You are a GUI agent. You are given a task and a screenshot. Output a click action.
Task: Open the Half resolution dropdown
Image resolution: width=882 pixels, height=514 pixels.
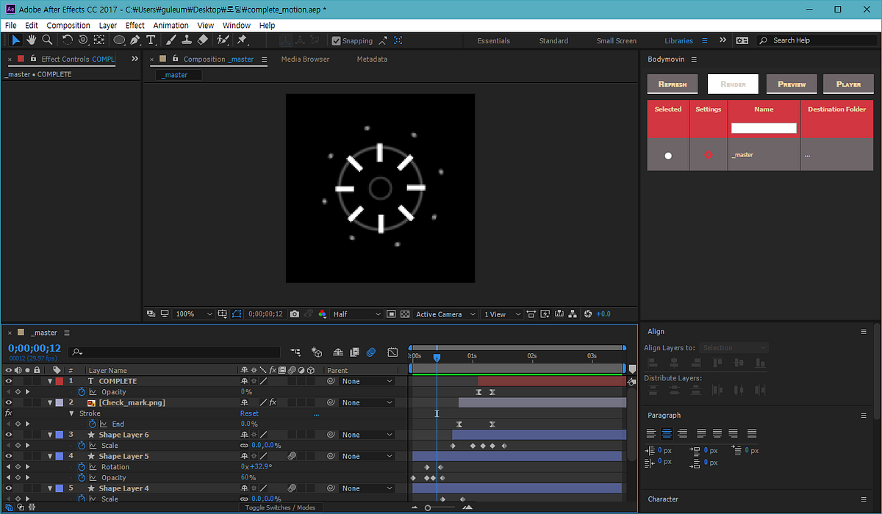click(357, 314)
